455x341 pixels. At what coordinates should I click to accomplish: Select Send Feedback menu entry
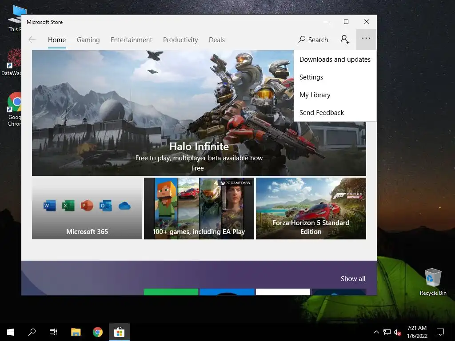click(x=335, y=112)
